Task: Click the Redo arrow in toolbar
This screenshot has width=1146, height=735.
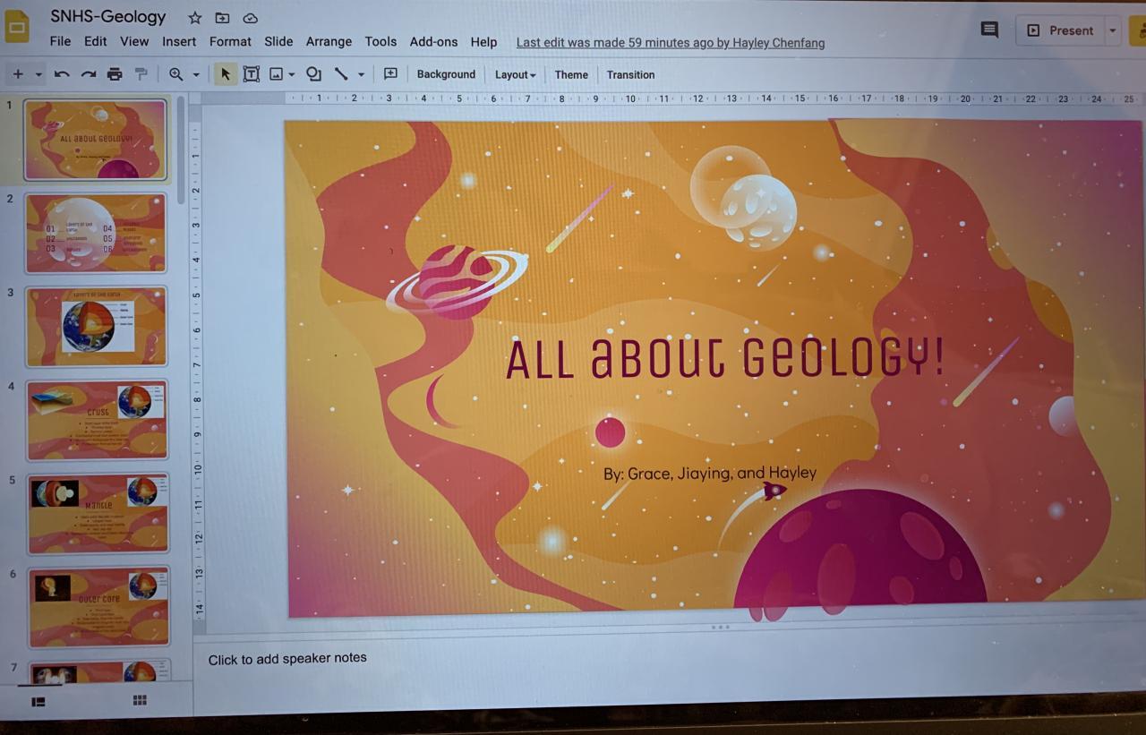Action: [x=88, y=74]
